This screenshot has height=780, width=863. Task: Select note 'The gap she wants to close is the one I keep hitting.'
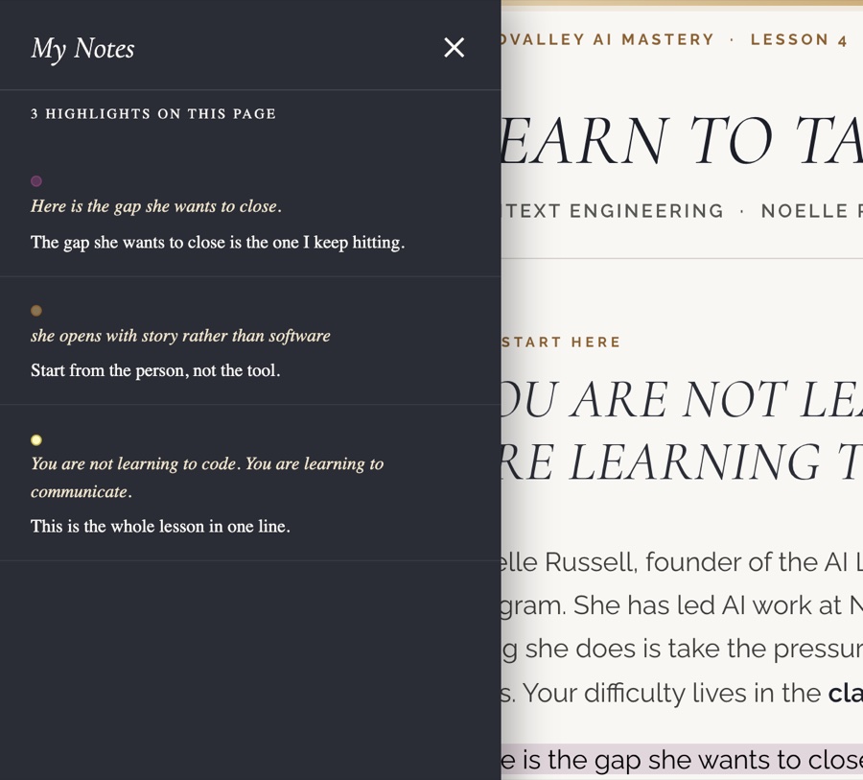(x=218, y=243)
